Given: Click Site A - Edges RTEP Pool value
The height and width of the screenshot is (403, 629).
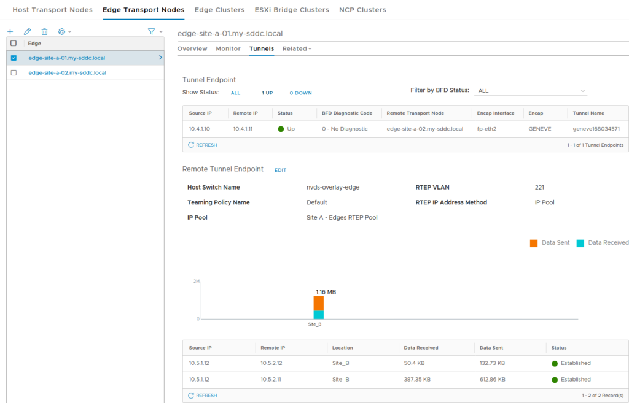Looking at the screenshot, I should point(342,218).
